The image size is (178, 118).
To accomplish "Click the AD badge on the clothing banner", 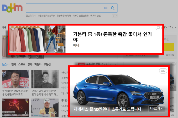I will click(x=159, y=28).
